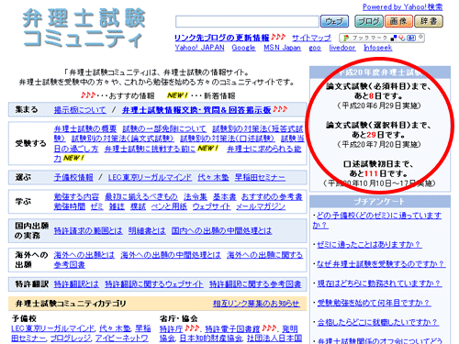This screenshot has width=459, height=344.
Task: Click the 辞書 search button
Action: click(x=429, y=21)
